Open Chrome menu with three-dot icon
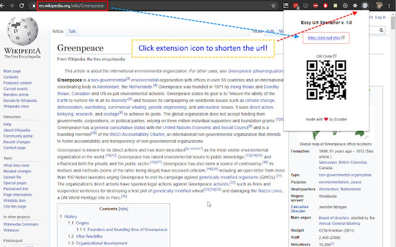This screenshot has height=247, width=396. click(x=389, y=5)
